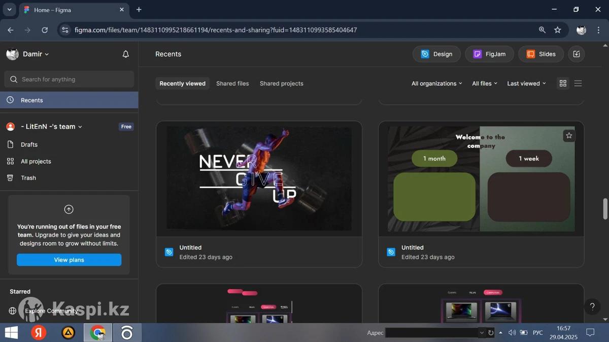
Task: Open the Windows notification center icon
Action: pos(590,332)
